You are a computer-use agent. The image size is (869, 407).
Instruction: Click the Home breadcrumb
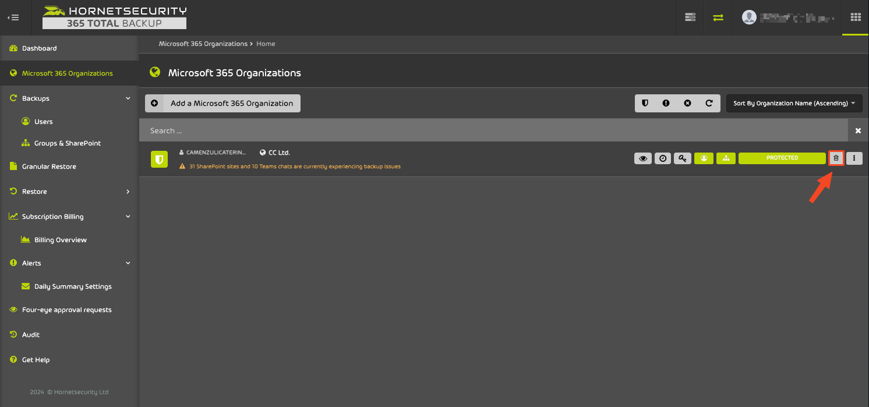tap(266, 44)
